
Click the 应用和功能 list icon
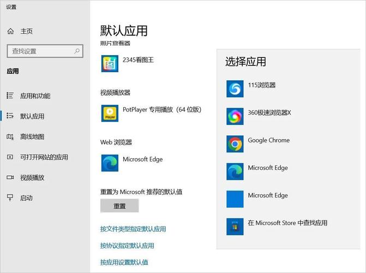point(10,96)
